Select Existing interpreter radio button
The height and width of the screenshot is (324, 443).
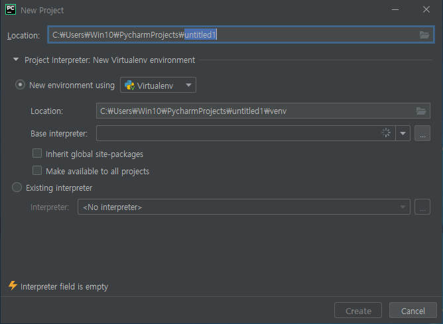coord(17,188)
